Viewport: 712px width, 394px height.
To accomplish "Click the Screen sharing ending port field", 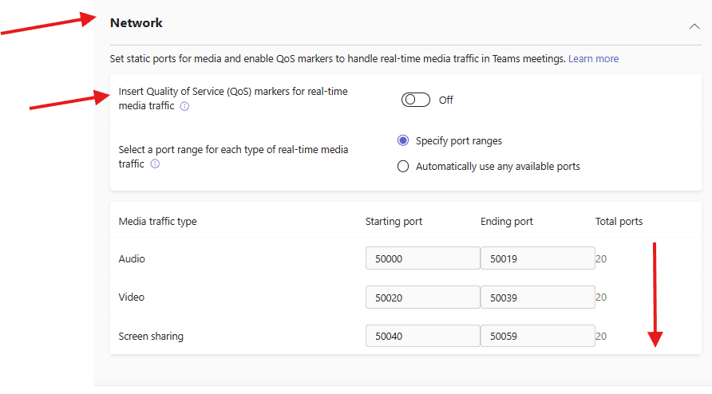I will 537,337.
